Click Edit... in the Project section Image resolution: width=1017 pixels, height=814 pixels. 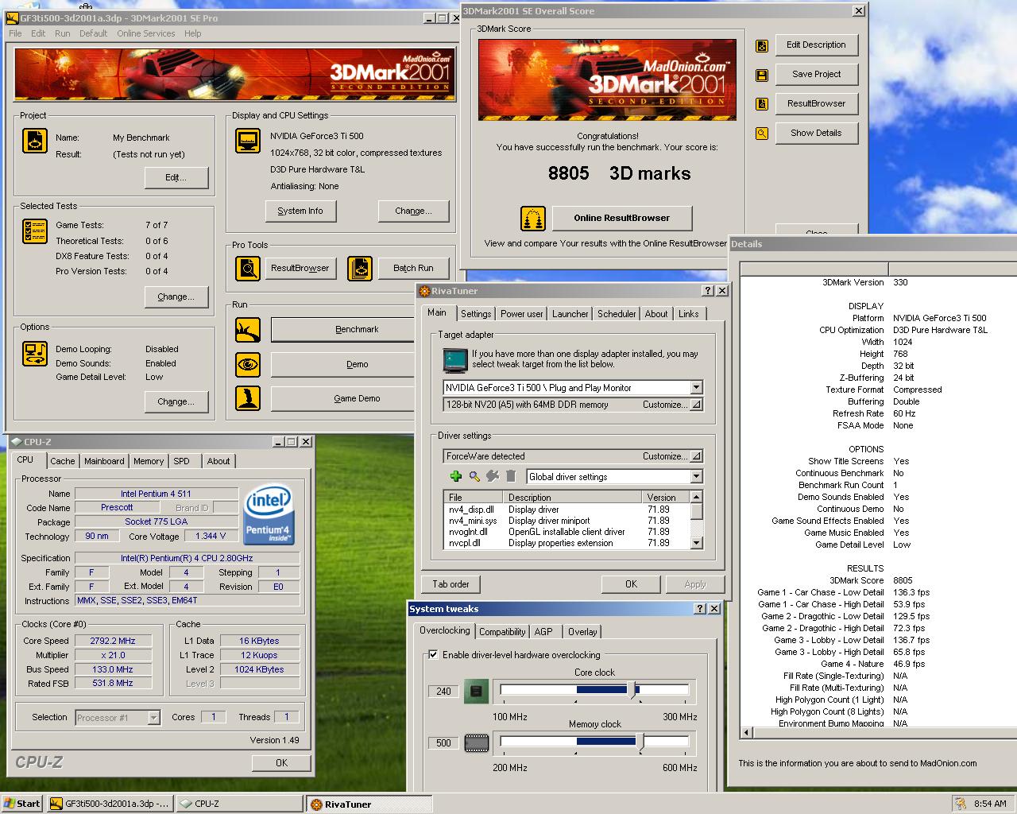[x=176, y=178]
